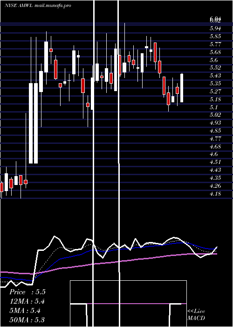Click the 5.94 price axis label
Screen dimensions: 233x327
[x=215, y=28]
